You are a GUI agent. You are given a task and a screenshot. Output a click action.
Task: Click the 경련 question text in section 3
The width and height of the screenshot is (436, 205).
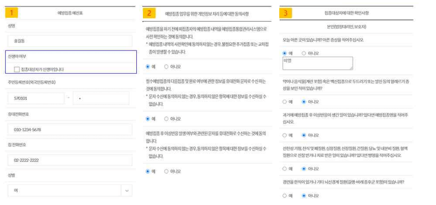(343, 182)
